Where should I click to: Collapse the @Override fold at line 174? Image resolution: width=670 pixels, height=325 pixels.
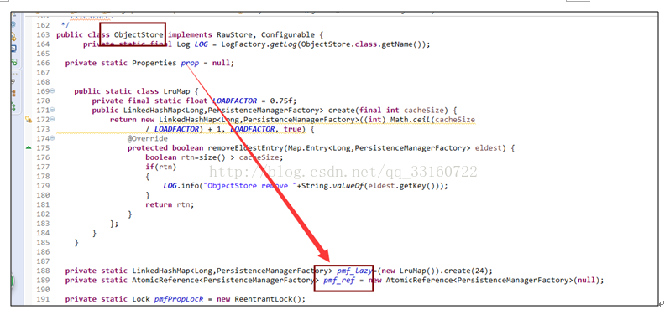[x=53, y=138]
